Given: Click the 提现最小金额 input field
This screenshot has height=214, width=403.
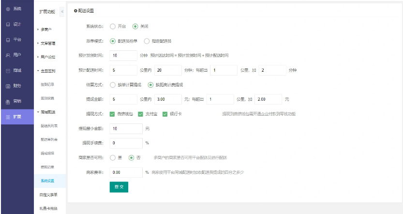Looking at the screenshot, I should 126,129.
